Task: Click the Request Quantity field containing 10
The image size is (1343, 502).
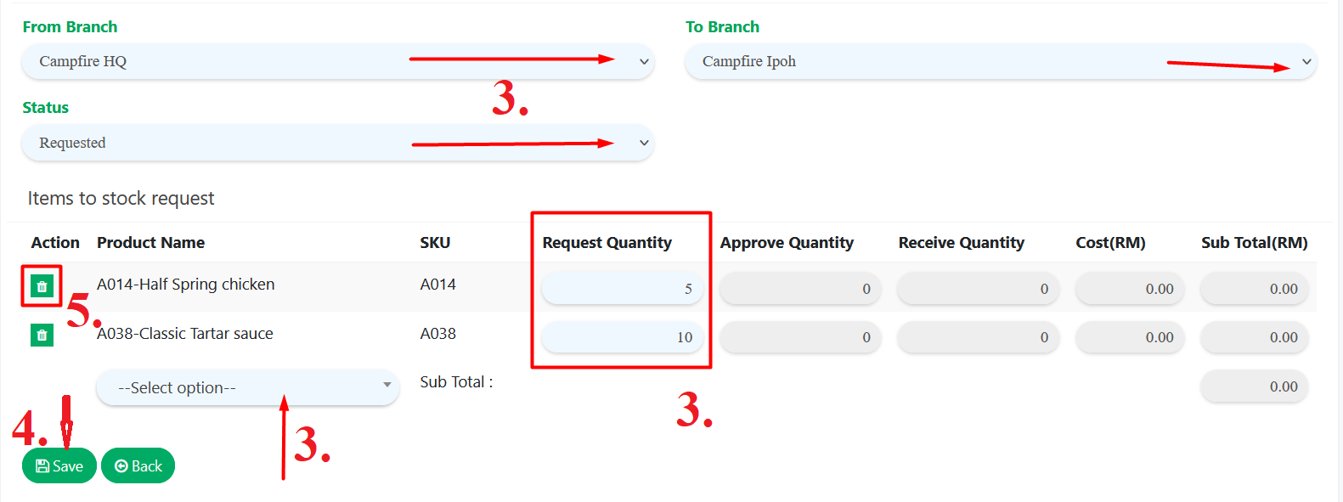Action: 622,336
